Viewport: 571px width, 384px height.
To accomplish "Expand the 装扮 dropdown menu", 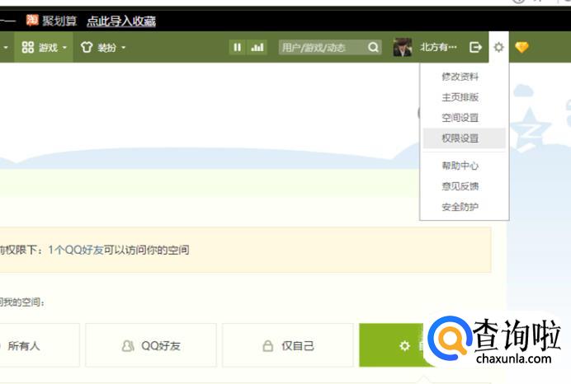I will pyautogui.click(x=103, y=48).
